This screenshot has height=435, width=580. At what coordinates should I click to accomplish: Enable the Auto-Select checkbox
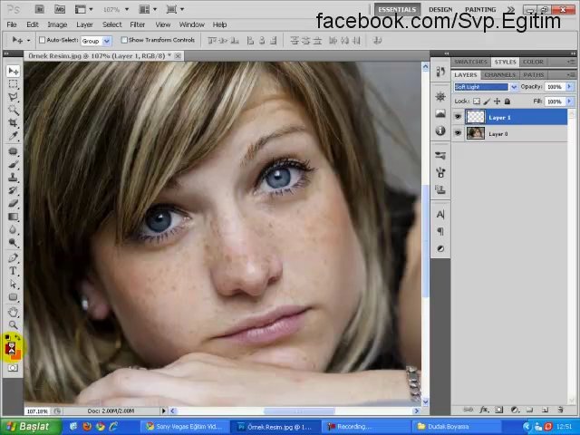(x=43, y=40)
